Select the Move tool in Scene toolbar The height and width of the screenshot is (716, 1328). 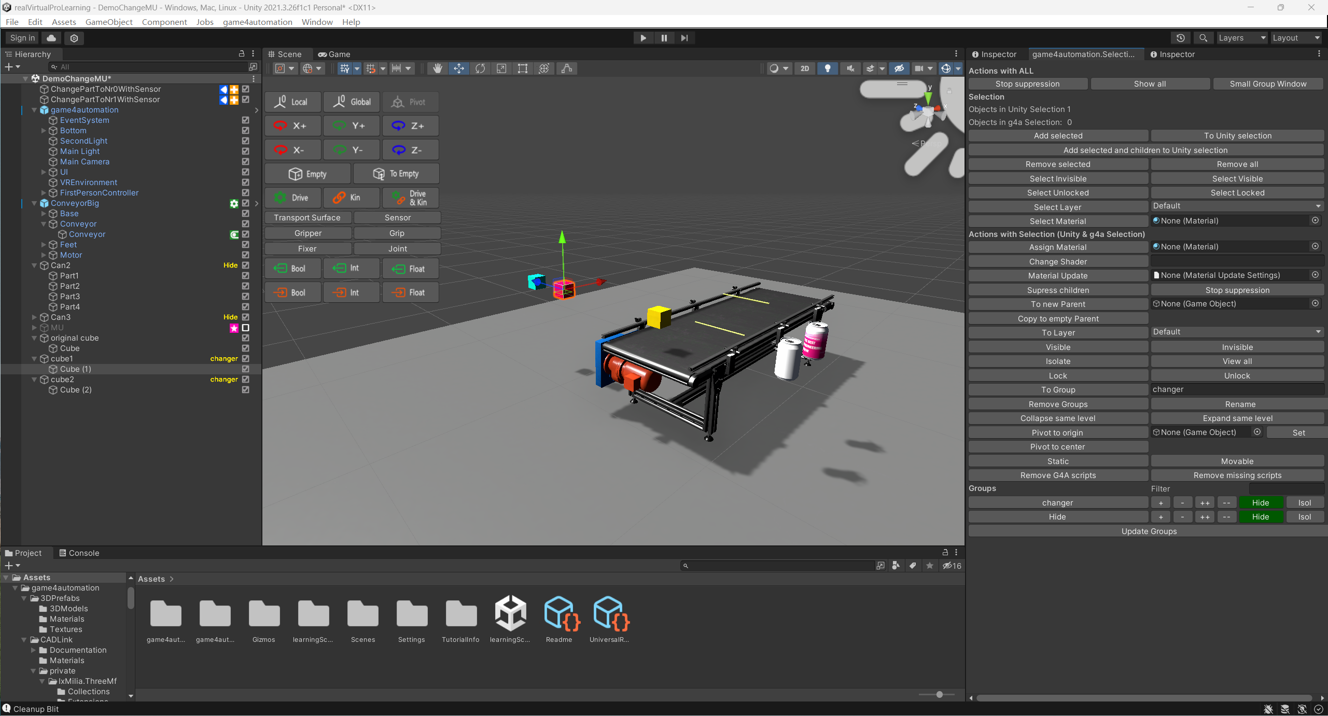click(x=459, y=68)
